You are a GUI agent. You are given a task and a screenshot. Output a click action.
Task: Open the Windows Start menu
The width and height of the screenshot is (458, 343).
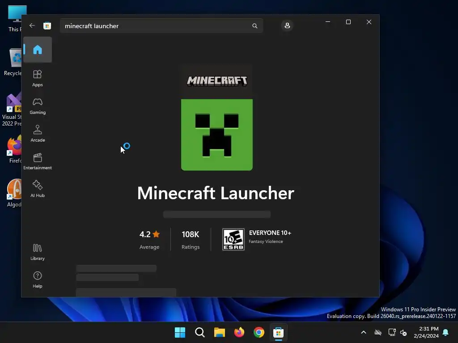pyautogui.click(x=180, y=332)
